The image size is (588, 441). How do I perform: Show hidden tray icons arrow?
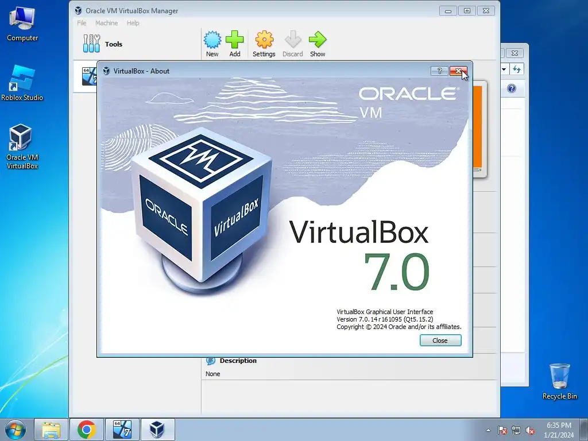tap(488, 431)
